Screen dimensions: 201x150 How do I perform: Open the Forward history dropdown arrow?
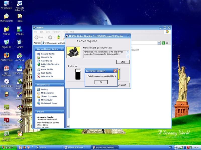pos(54,37)
